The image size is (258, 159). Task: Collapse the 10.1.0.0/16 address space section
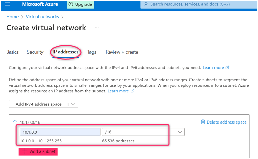(15, 121)
